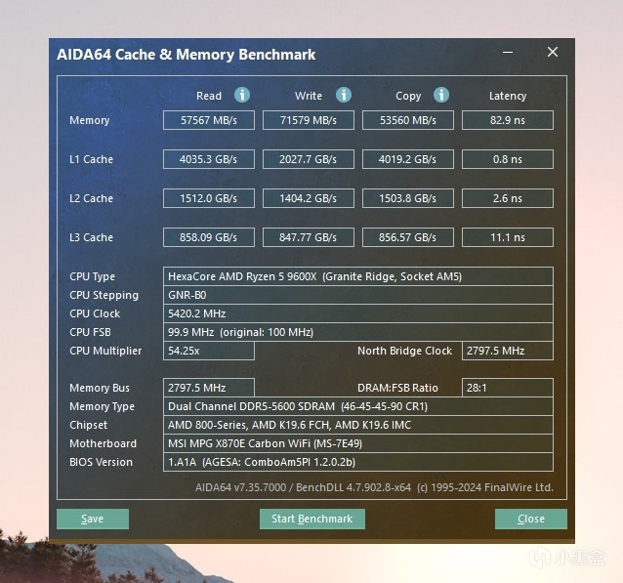Click the Latency column header
This screenshot has width=623, height=583.
click(508, 96)
